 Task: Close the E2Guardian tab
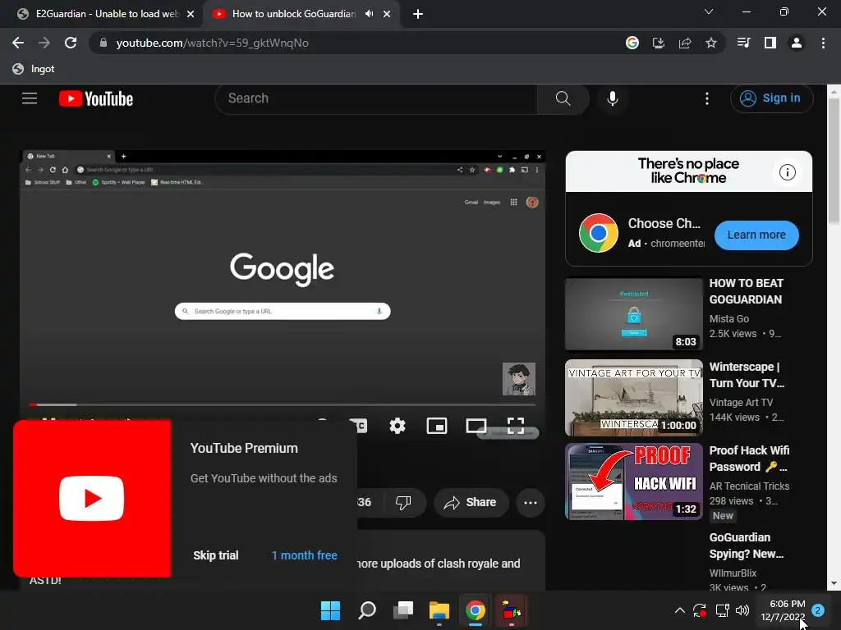pyautogui.click(x=191, y=14)
